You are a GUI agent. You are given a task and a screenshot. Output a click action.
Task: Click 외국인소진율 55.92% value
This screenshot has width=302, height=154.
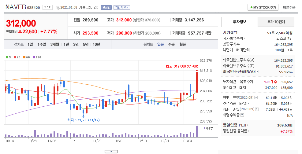286,72
